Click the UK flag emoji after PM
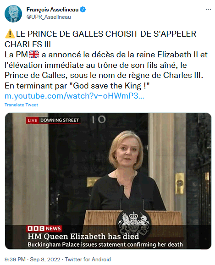 [34, 55]
